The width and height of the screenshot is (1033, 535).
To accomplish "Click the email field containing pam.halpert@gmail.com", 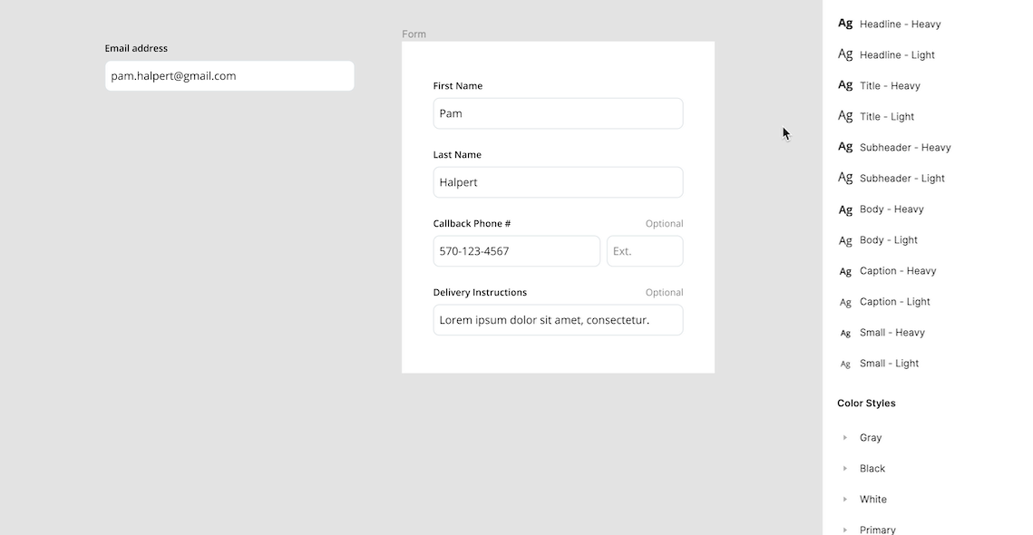I will (x=229, y=76).
